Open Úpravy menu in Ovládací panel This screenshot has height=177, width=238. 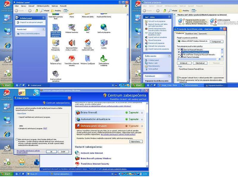pos(24,6)
